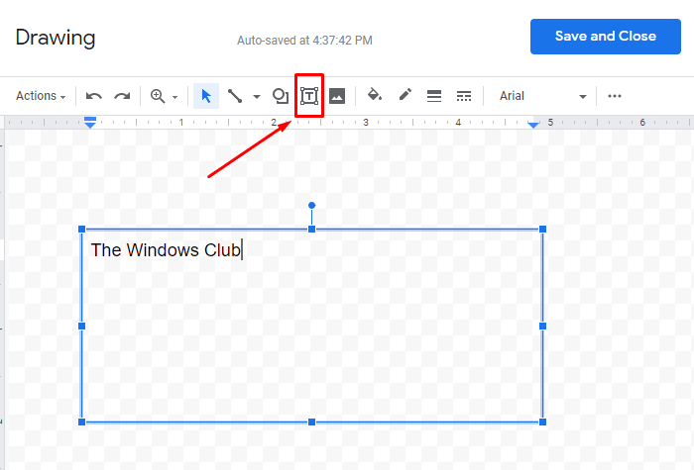The width and height of the screenshot is (694, 470).
Task: Select the Line tool
Action: click(x=235, y=96)
